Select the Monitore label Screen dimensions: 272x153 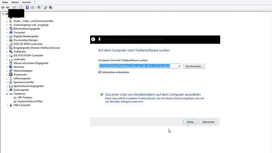pos(19,67)
